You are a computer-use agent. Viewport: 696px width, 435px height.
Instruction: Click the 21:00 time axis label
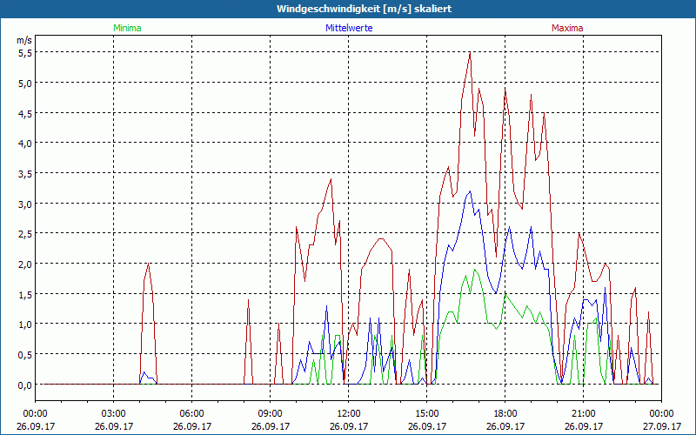tap(583, 414)
